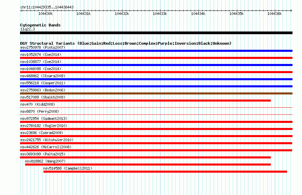Select the 104431k ruler position label
The width and height of the screenshot is (302, 195).
tap(83, 14)
